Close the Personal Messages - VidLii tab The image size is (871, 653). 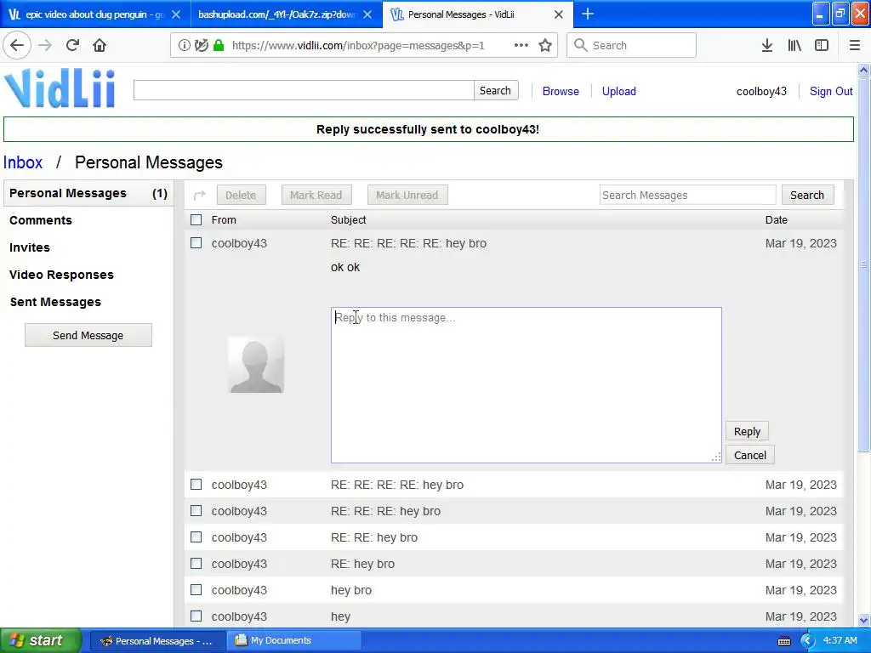tap(559, 14)
